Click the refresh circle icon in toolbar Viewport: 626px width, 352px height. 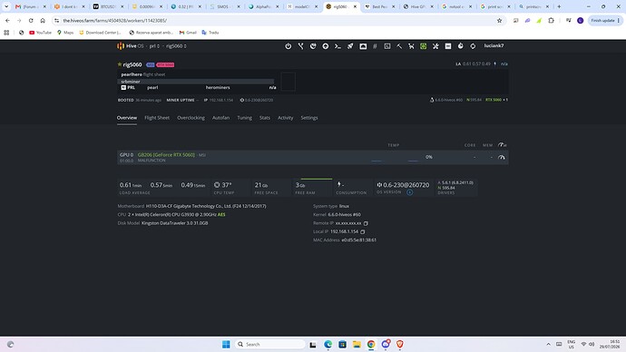tap(473, 46)
